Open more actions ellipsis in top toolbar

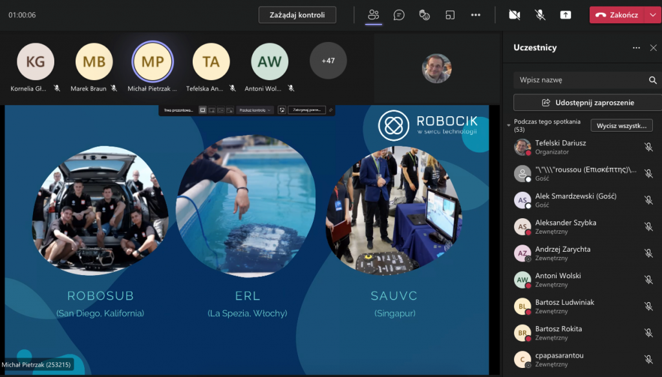pyautogui.click(x=476, y=15)
